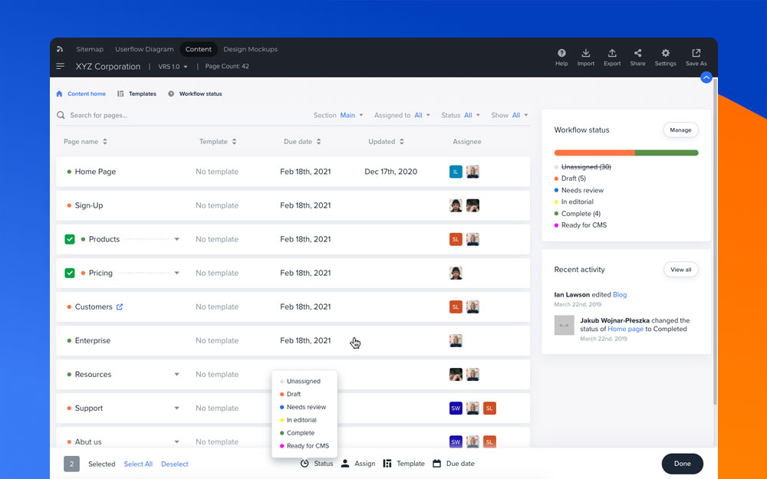Open the Section Main dropdown filter
The image size is (767, 479).
click(x=351, y=115)
